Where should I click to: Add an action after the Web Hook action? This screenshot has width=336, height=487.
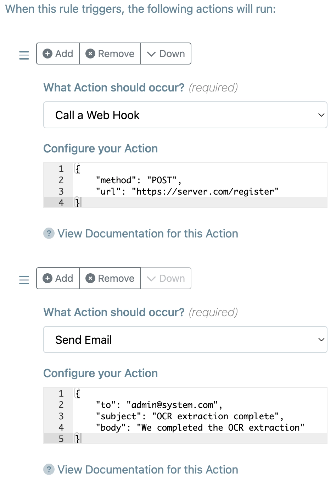[x=58, y=54]
